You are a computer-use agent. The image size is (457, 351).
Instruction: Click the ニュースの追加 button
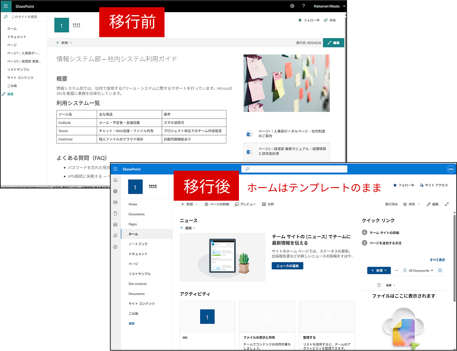tap(287, 266)
